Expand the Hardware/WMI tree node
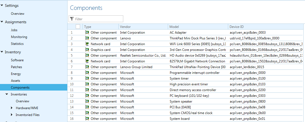305x122 pixels. coord(11,108)
